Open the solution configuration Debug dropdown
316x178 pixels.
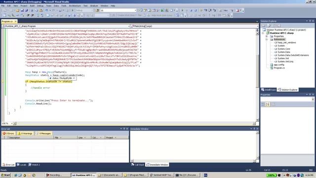[x=92, y=10]
